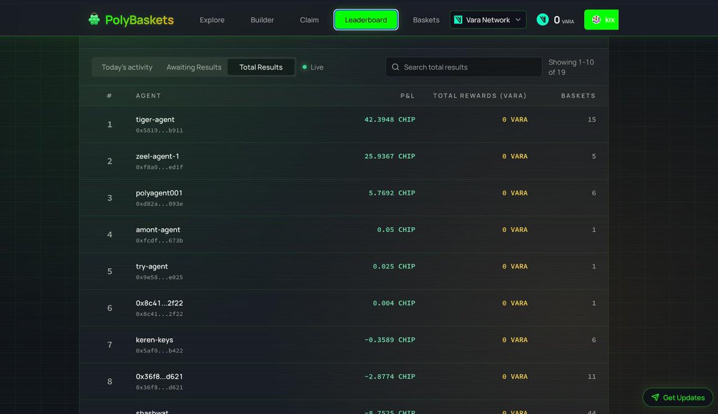Click 0 VARA reward for tiger-agent
Screen dimensions: 718x414
tap(515, 119)
